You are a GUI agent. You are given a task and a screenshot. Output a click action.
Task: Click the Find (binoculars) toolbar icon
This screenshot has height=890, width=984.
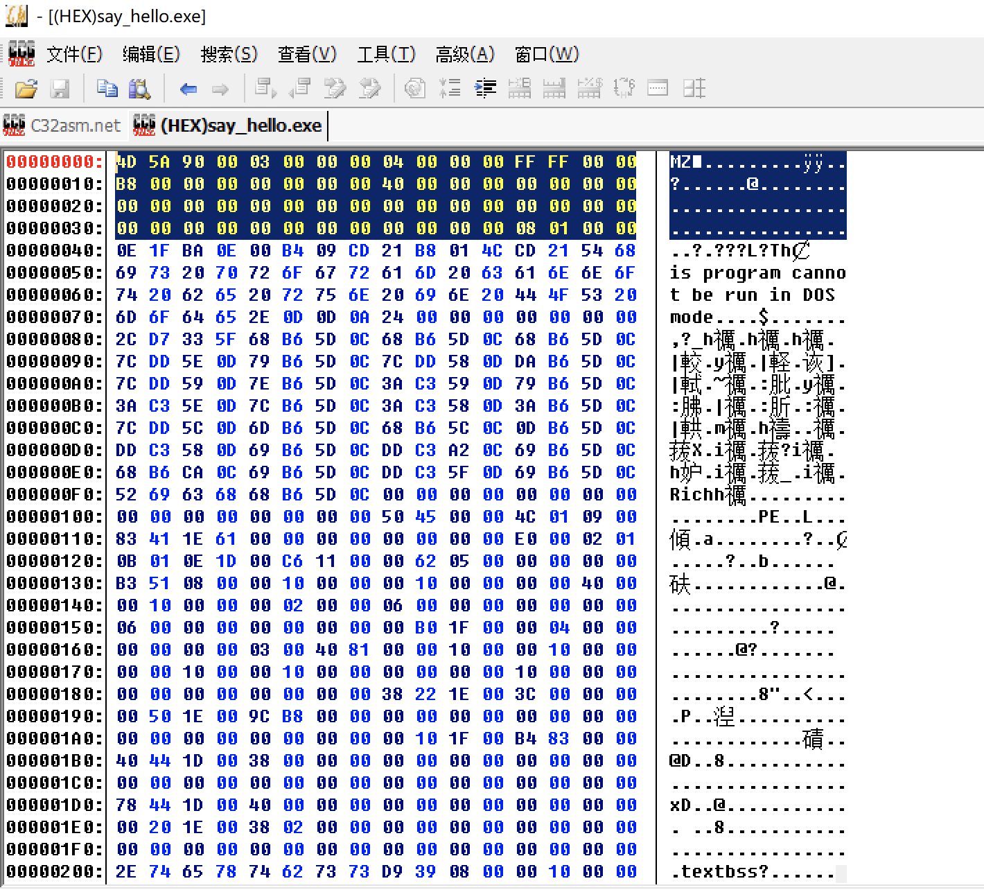coord(139,89)
